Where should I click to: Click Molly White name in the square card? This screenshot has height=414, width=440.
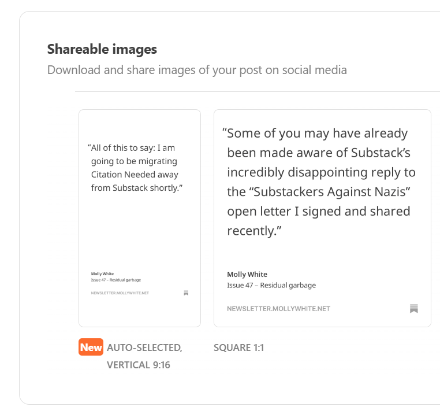247,274
